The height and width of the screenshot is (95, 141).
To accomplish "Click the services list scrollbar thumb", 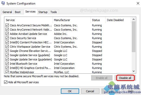I will pos(134,37).
